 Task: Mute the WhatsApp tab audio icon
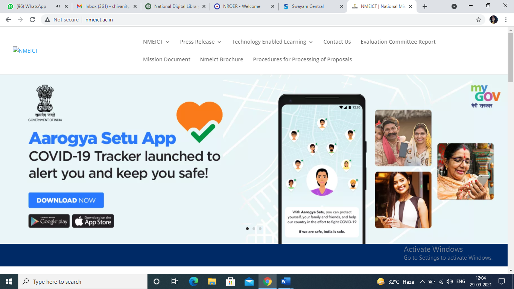tap(58, 6)
